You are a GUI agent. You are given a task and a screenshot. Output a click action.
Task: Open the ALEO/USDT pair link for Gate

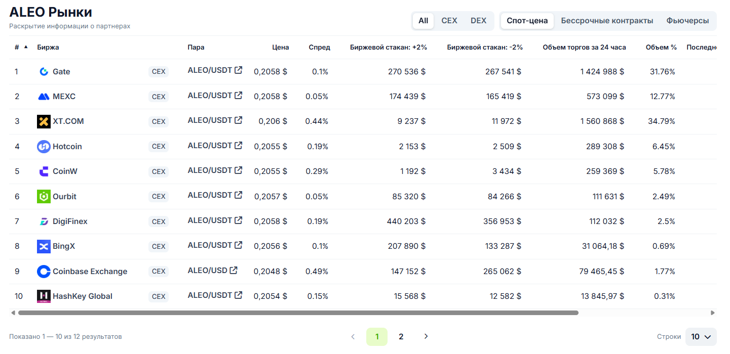coord(210,70)
